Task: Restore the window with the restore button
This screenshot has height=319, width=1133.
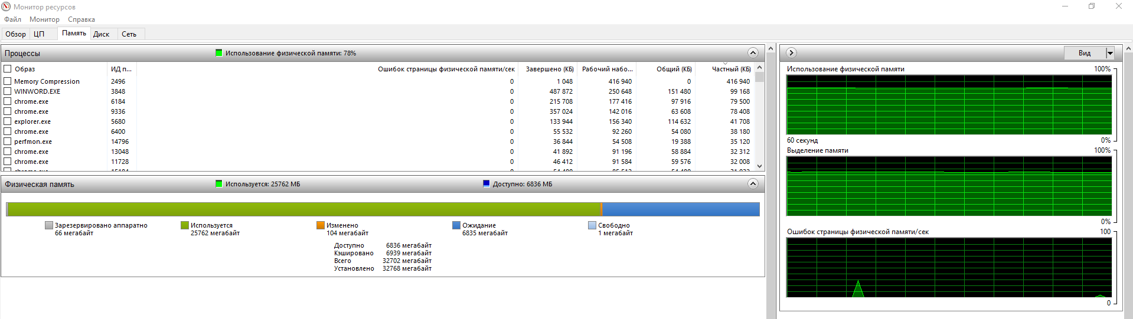Action: pos(1092,6)
